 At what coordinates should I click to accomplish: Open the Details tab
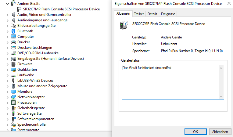coord(152,14)
